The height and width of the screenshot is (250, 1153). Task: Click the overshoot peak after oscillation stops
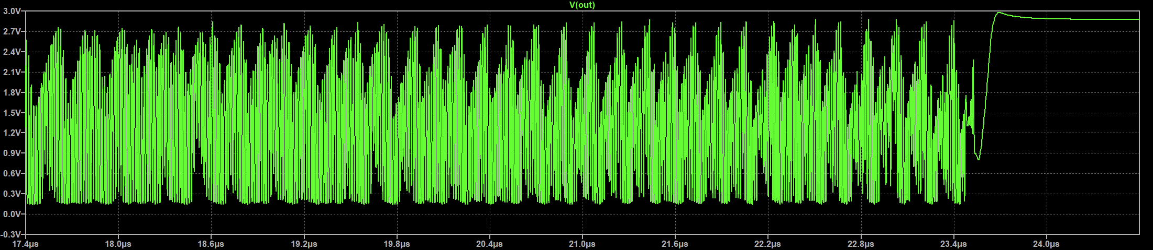tap(999, 13)
